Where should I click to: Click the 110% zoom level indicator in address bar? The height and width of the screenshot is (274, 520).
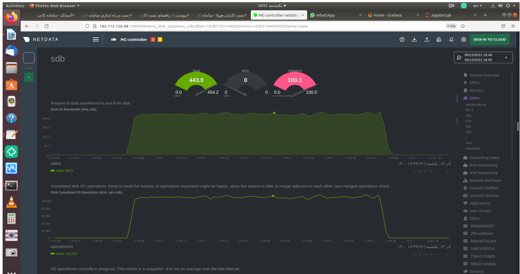(x=451, y=26)
